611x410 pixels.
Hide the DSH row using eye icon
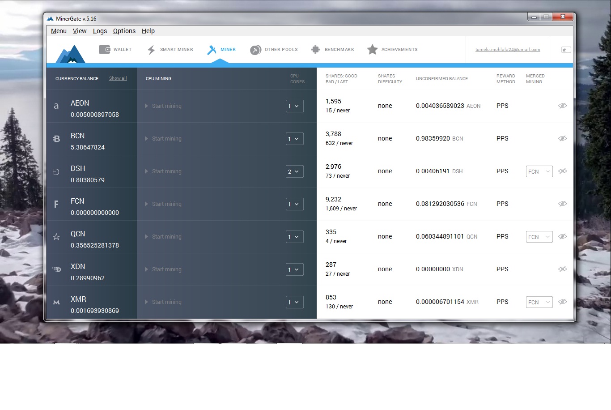563,171
